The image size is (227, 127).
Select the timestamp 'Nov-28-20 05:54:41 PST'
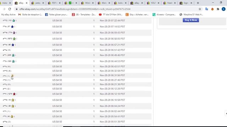112,116
